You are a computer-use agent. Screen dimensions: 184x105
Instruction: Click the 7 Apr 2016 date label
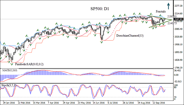coord(54,103)
